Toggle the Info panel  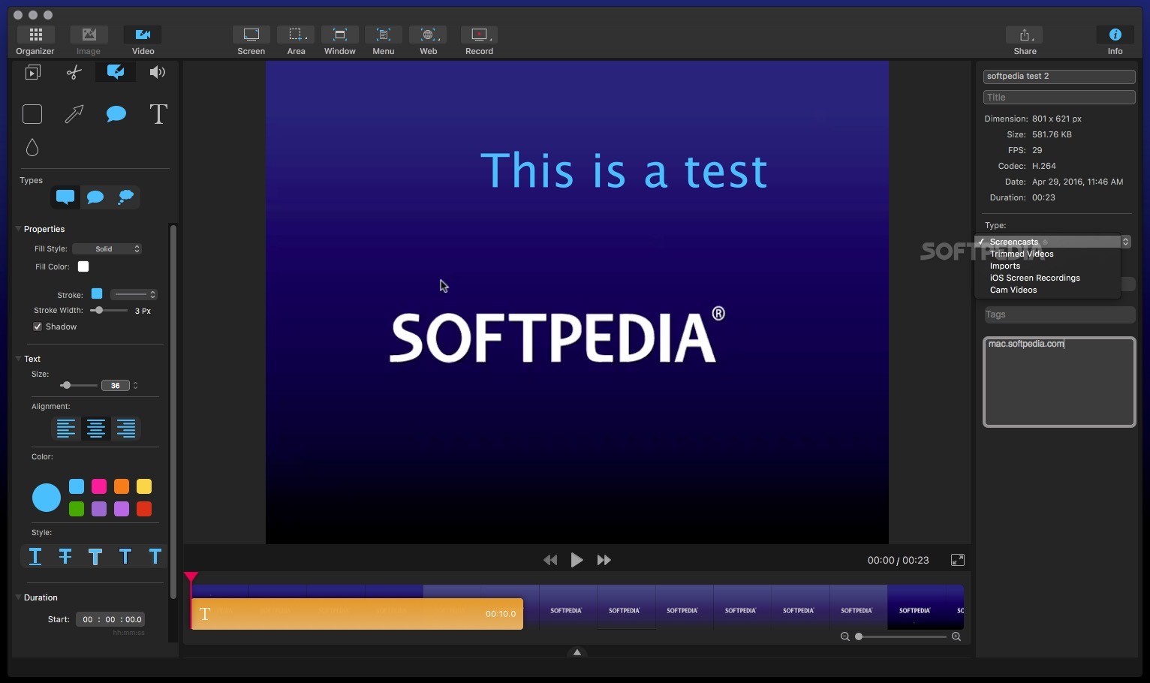tap(1115, 41)
